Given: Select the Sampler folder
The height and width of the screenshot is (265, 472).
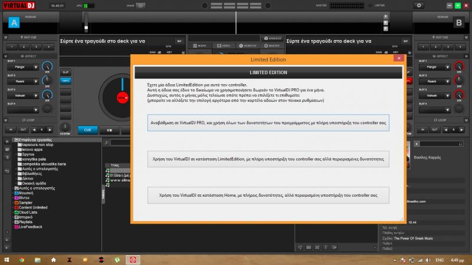Looking at the screenshot, I should coord(23,203).
